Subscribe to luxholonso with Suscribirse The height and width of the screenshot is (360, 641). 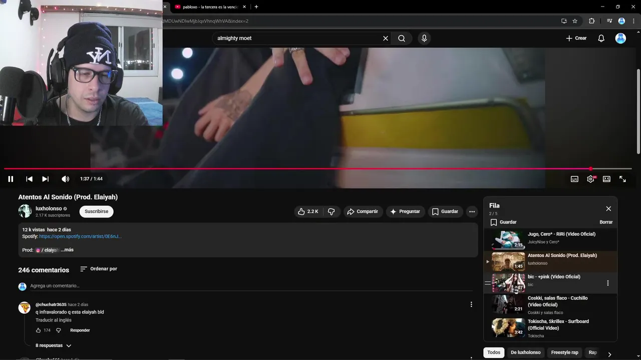[x=97, y=211]
